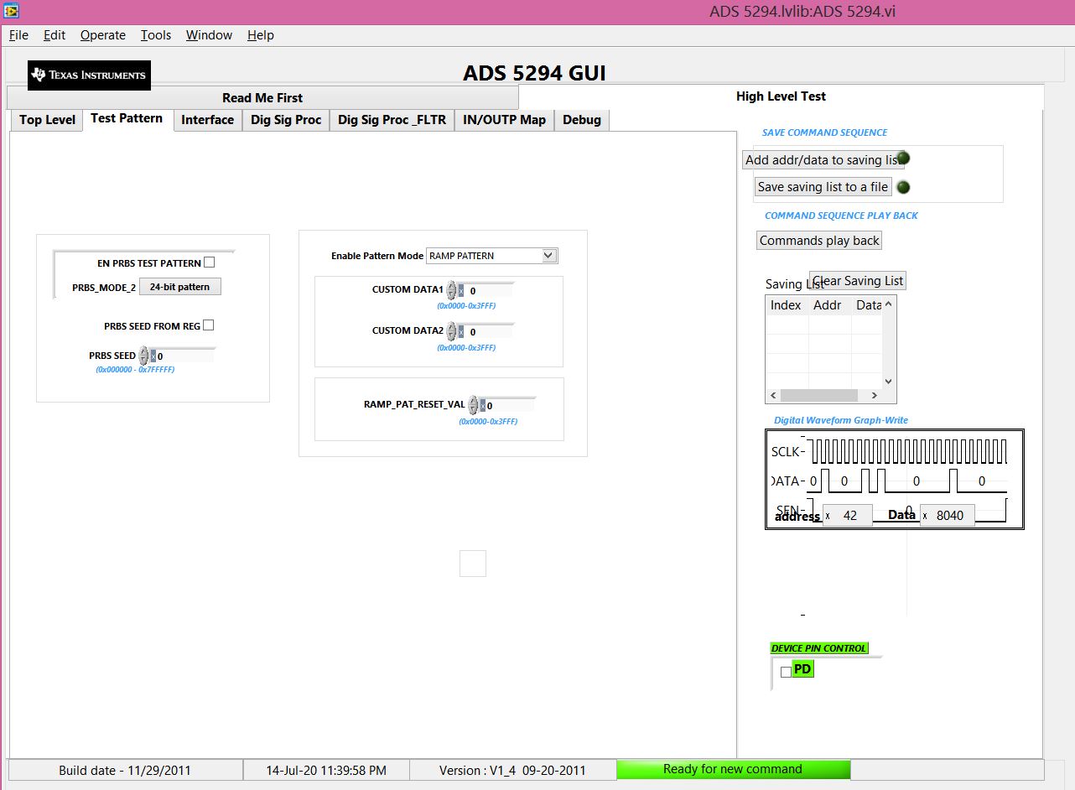This screenshot has width=1075, height=790.
Task: Click the radix icon of the Data field
Action: (925, 516)
